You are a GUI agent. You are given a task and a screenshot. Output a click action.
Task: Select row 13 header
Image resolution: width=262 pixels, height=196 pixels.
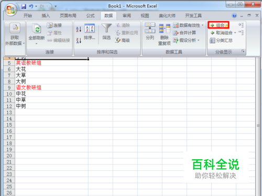9,112
